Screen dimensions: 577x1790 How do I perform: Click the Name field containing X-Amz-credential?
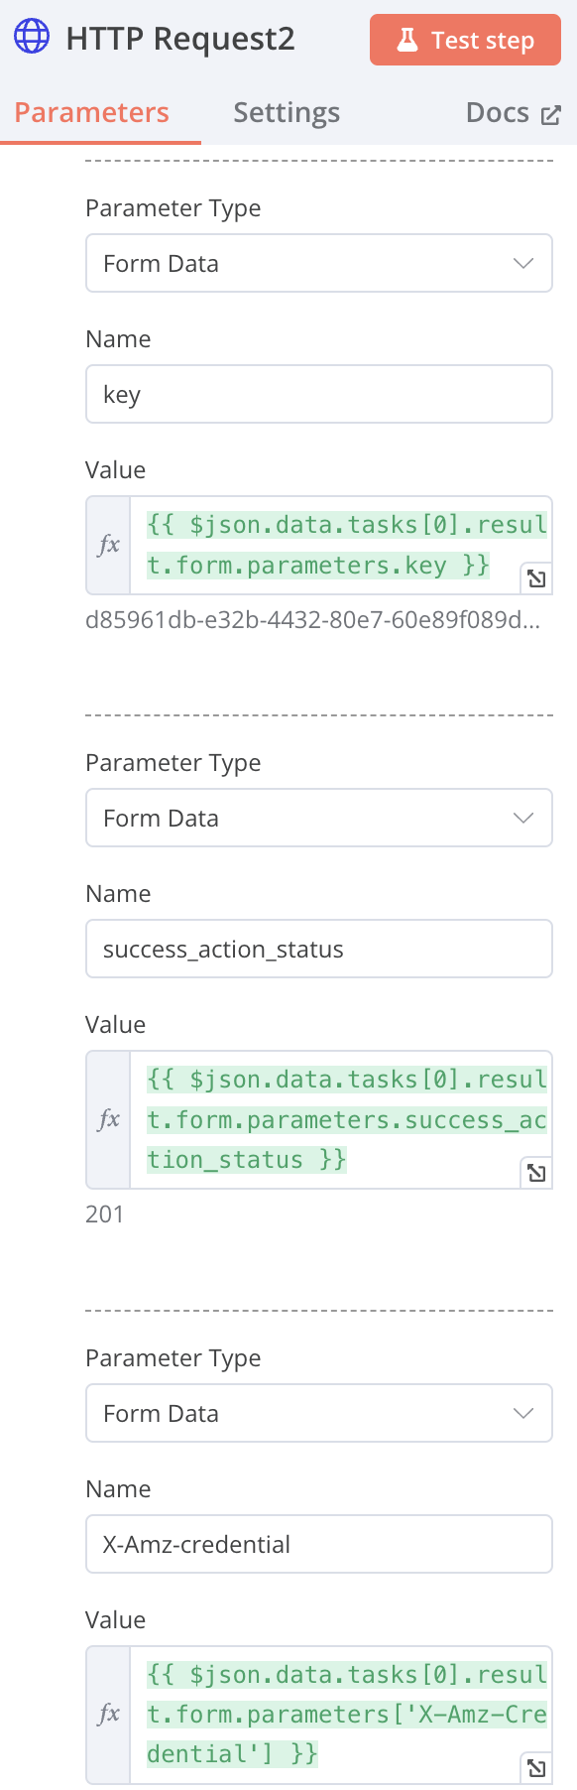(319, 1544)
